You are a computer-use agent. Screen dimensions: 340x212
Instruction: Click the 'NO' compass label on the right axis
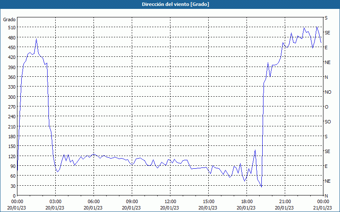pyautogui.click(x=328, y=92)
